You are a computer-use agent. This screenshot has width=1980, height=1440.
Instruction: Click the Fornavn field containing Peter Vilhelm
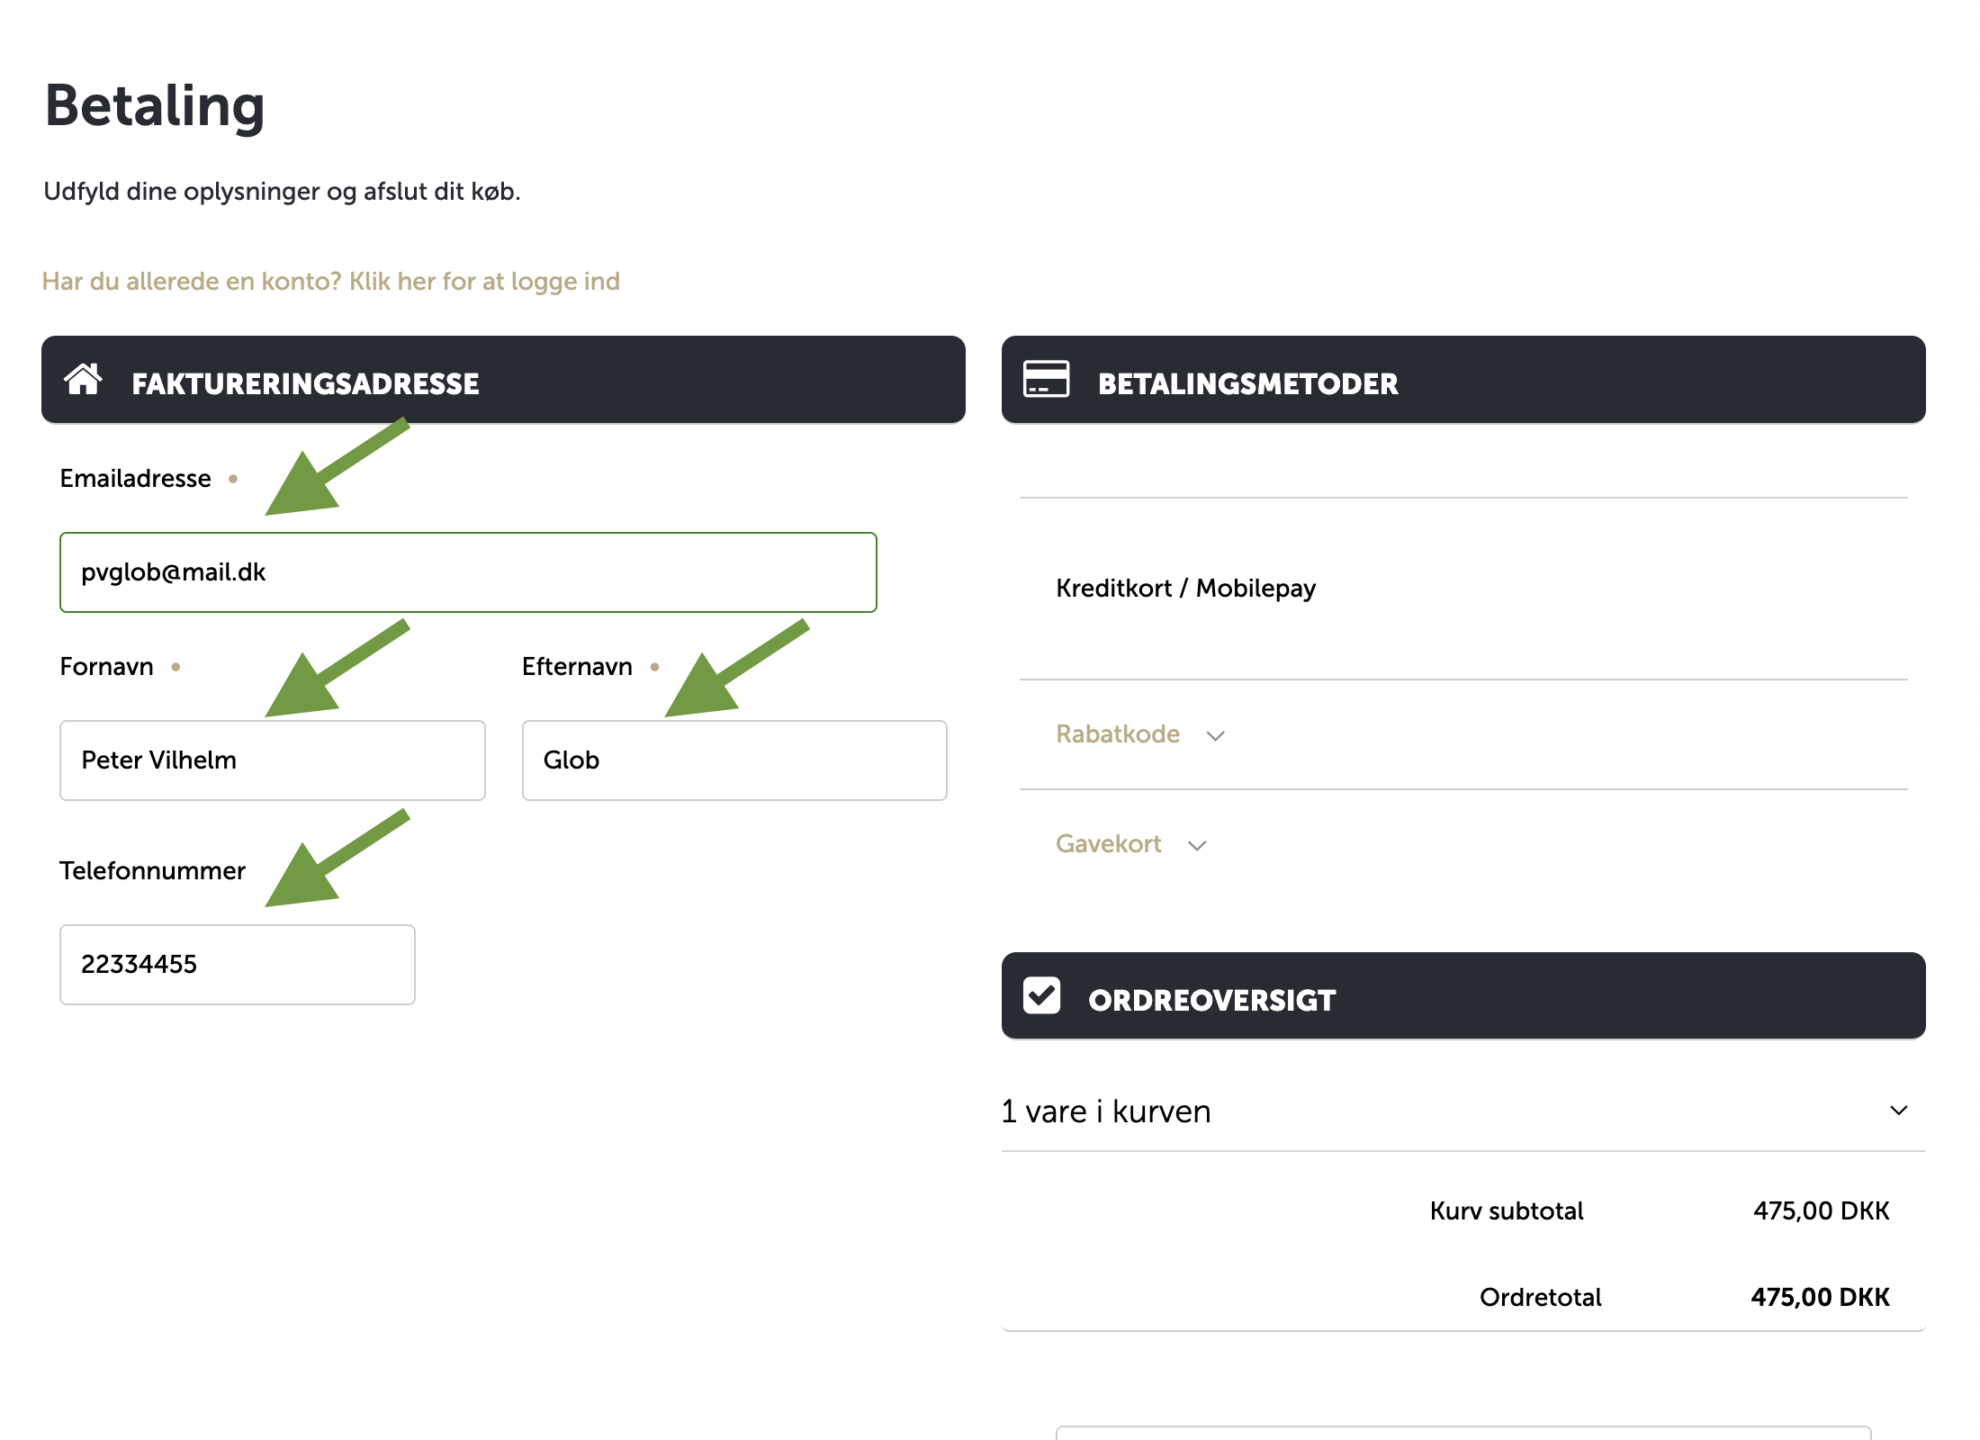coord(272,760)
